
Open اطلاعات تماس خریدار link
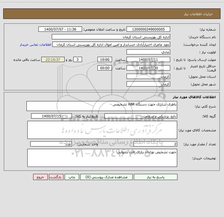35,45
